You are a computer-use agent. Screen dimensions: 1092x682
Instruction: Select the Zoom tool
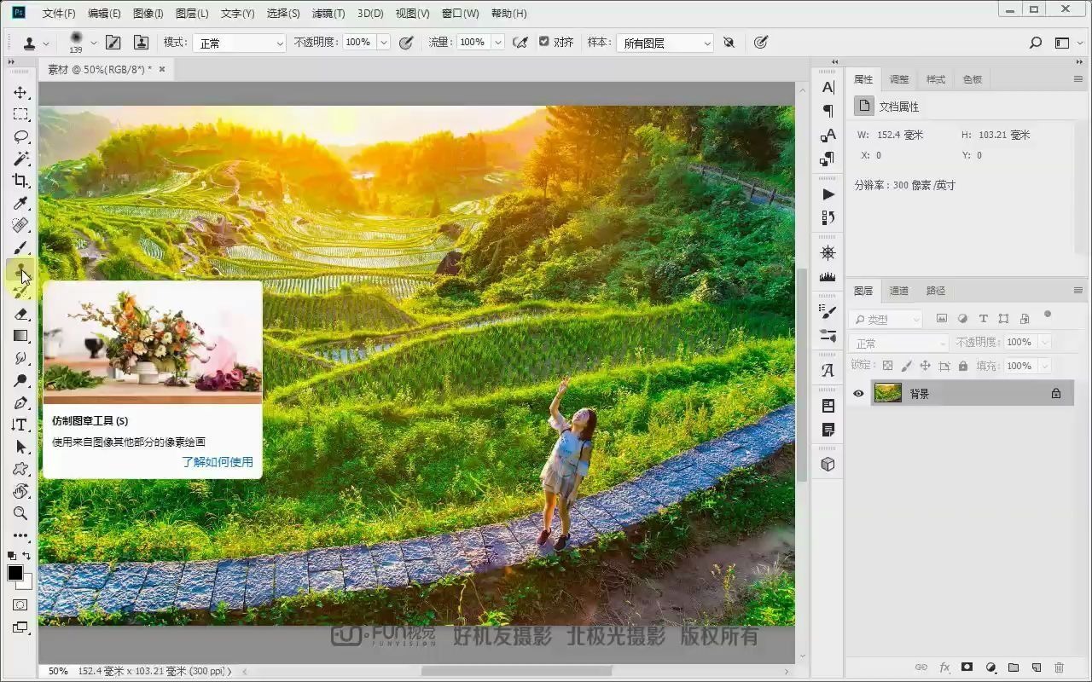20,513
